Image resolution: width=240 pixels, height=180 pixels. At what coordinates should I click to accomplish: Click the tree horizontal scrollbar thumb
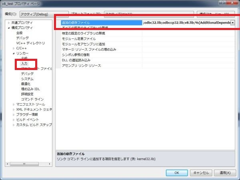tap(24, 164)
